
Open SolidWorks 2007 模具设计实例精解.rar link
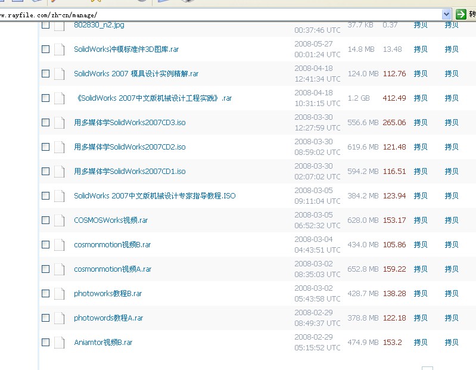(136, 74)
